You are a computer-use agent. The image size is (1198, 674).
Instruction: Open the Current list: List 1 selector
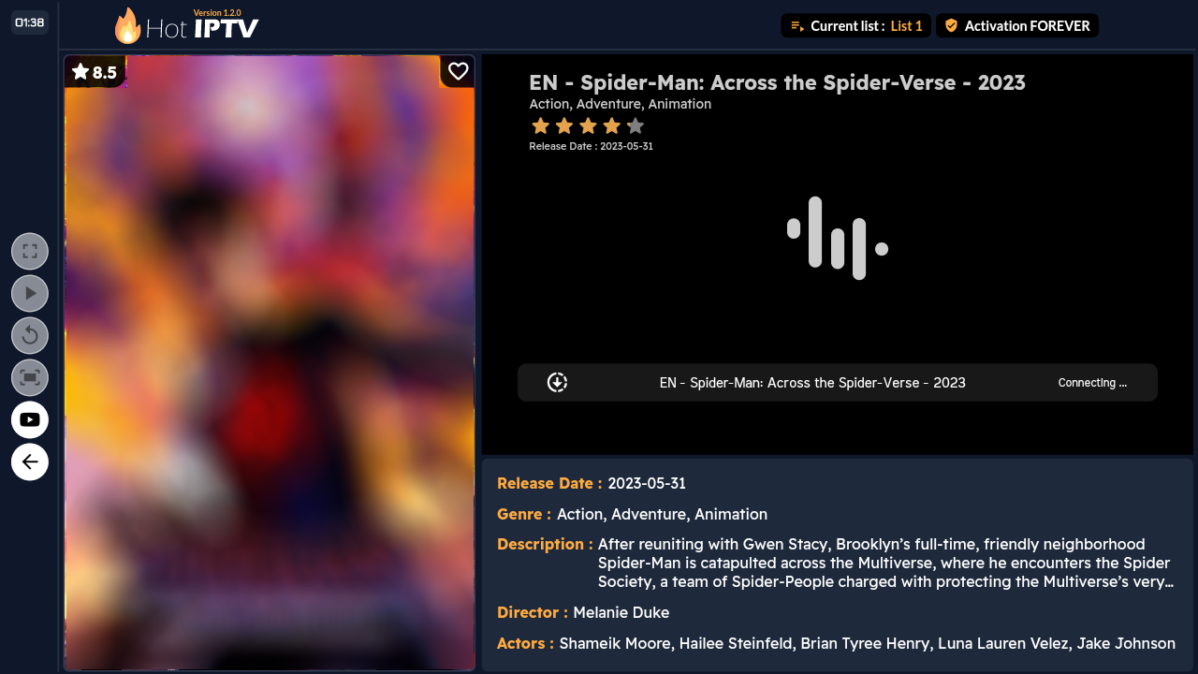pyautogui.click(x=856, y=26)
